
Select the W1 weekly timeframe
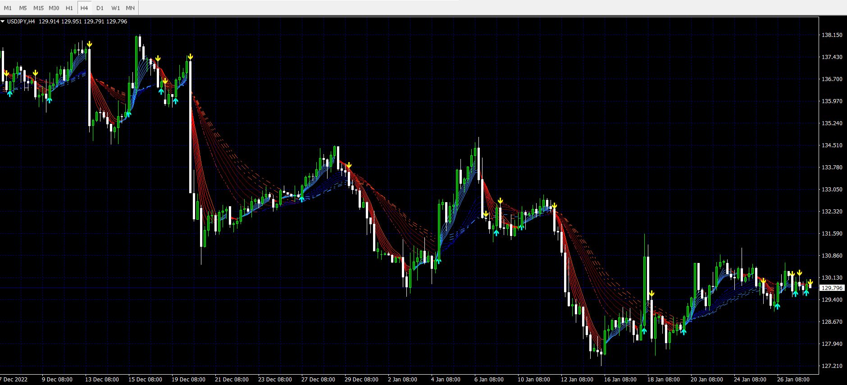pyautogui.click(x=115, y=8)
